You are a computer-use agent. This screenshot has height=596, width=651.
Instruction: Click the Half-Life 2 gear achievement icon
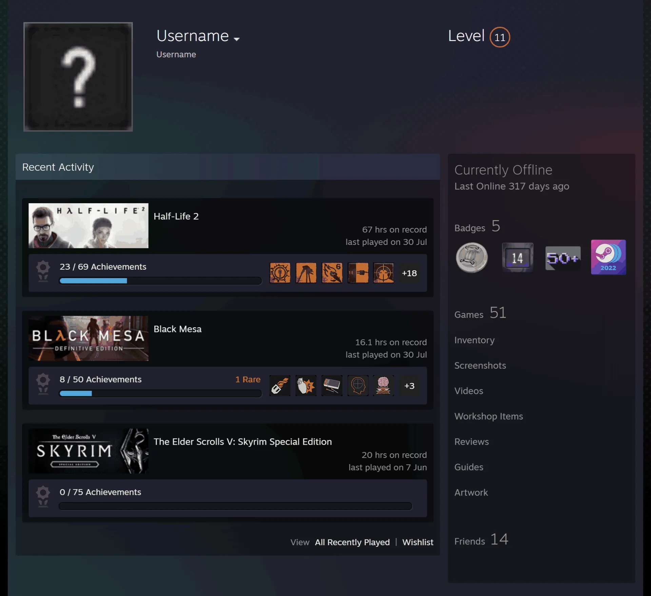pyautogui.click(x=280, y=273)
